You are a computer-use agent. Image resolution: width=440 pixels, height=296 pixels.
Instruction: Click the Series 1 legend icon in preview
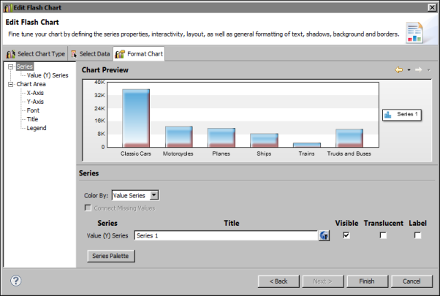pos(389,115)
